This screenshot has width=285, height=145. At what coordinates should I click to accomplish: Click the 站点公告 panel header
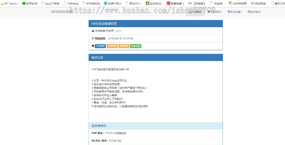coord(156,57)
